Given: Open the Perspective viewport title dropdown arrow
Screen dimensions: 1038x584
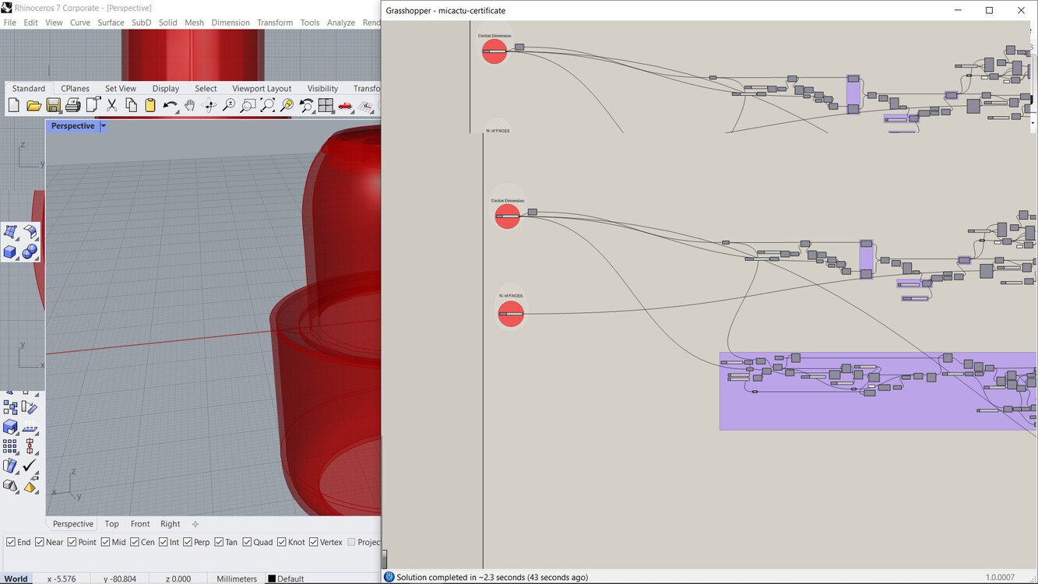Looking at the screenshot, I should [x=103, y=126].
